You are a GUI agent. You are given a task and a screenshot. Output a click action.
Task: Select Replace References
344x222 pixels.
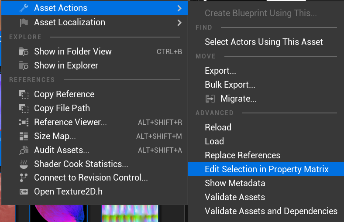coord(242,155)
